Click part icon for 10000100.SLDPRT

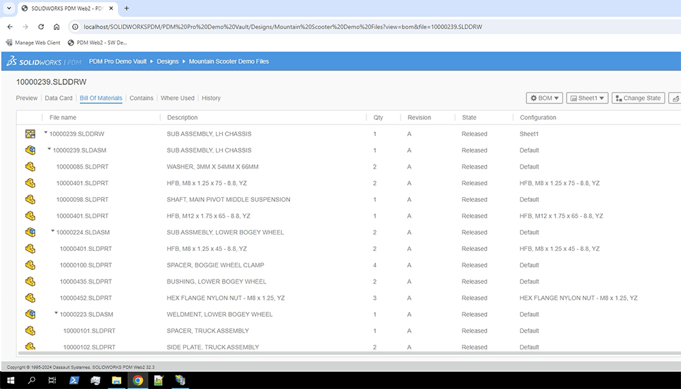(30, 265)
